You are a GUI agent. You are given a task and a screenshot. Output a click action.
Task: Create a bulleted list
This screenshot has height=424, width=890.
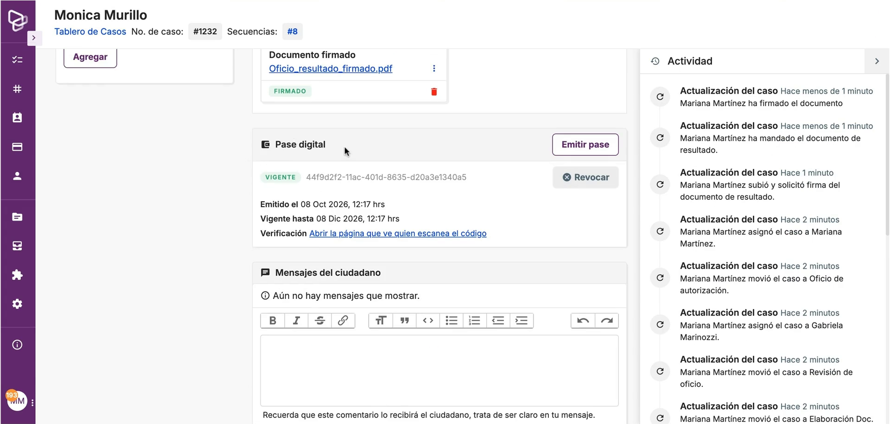click(x=451, y=321)
